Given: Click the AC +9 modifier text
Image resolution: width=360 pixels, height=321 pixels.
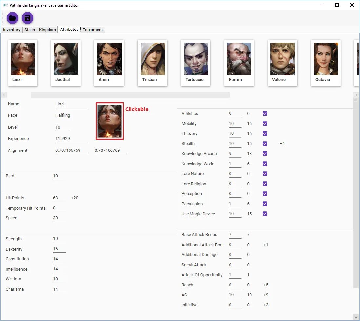Looking at the screenshot, I should tap(266, 295).
